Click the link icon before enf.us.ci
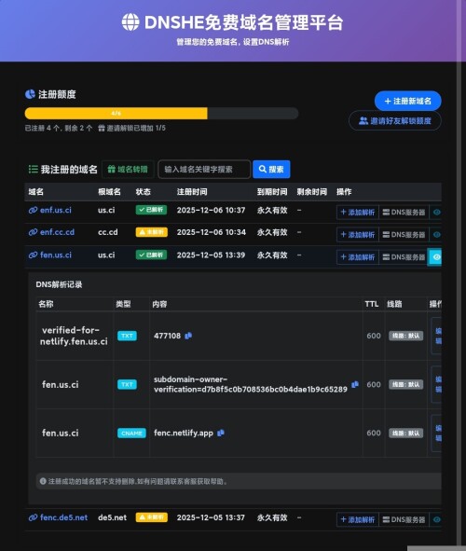 [33, 210]
